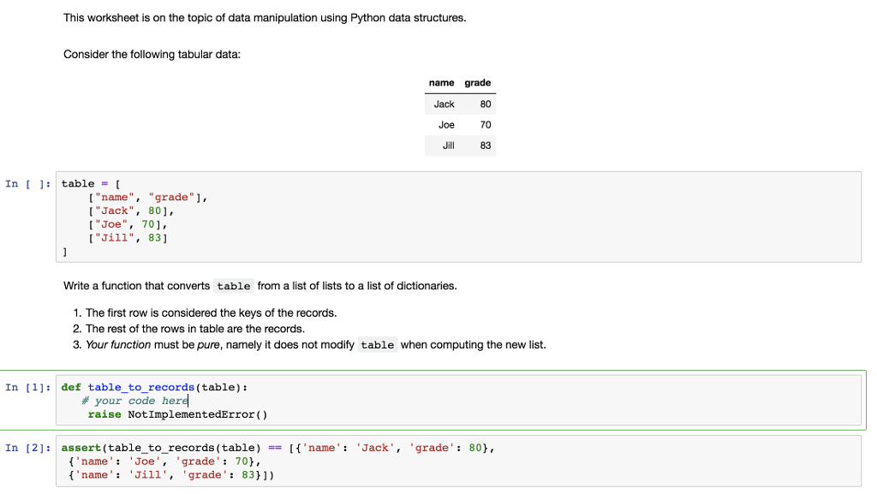Select the "In [1]:" cell prompt
This screenshot has width=877, height=494.
pyautogui.click(x=28, y=388)
